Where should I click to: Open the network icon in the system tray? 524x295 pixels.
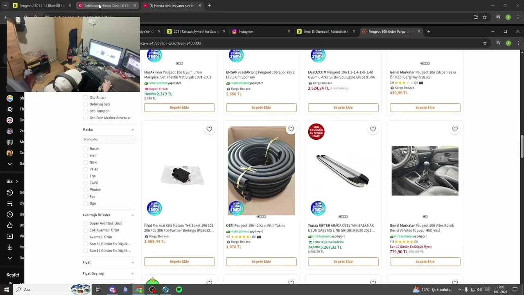(473, 290)
